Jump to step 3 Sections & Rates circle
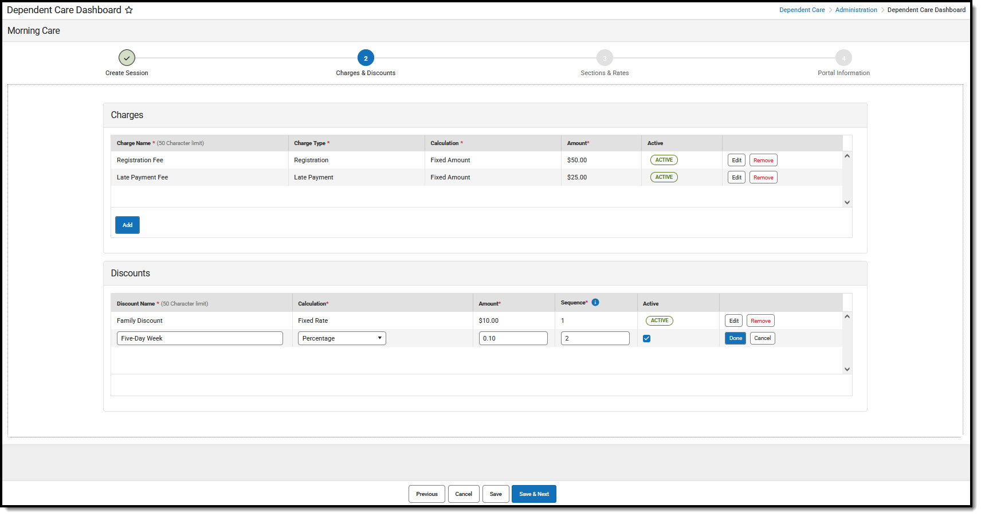981x516 pixels. click(x=605, y=58)
